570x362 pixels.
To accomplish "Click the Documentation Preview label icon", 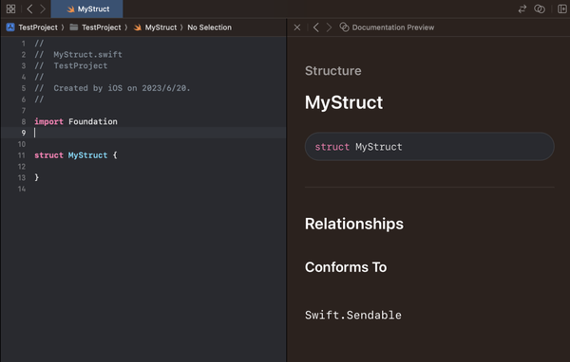I will tap(344, 27).
